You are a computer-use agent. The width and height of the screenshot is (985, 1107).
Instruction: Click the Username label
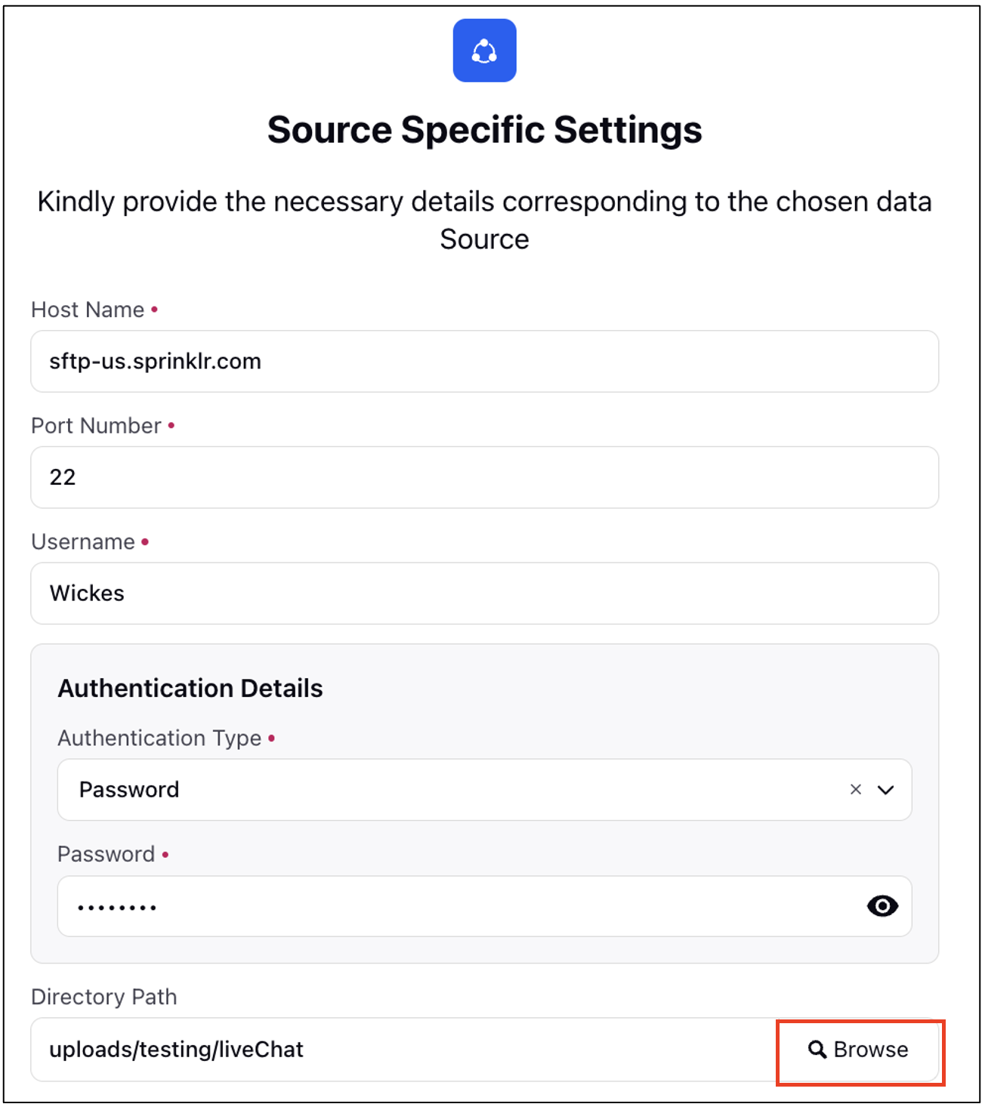[83, 542]
